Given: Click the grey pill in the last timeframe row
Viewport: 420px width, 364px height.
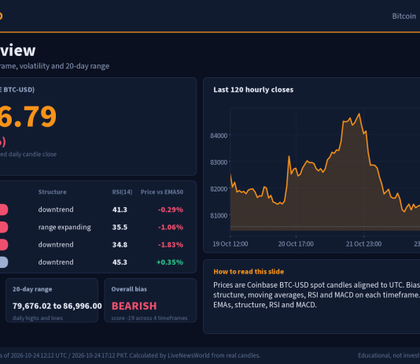Looking at the screenshot, I should point(4,262).
